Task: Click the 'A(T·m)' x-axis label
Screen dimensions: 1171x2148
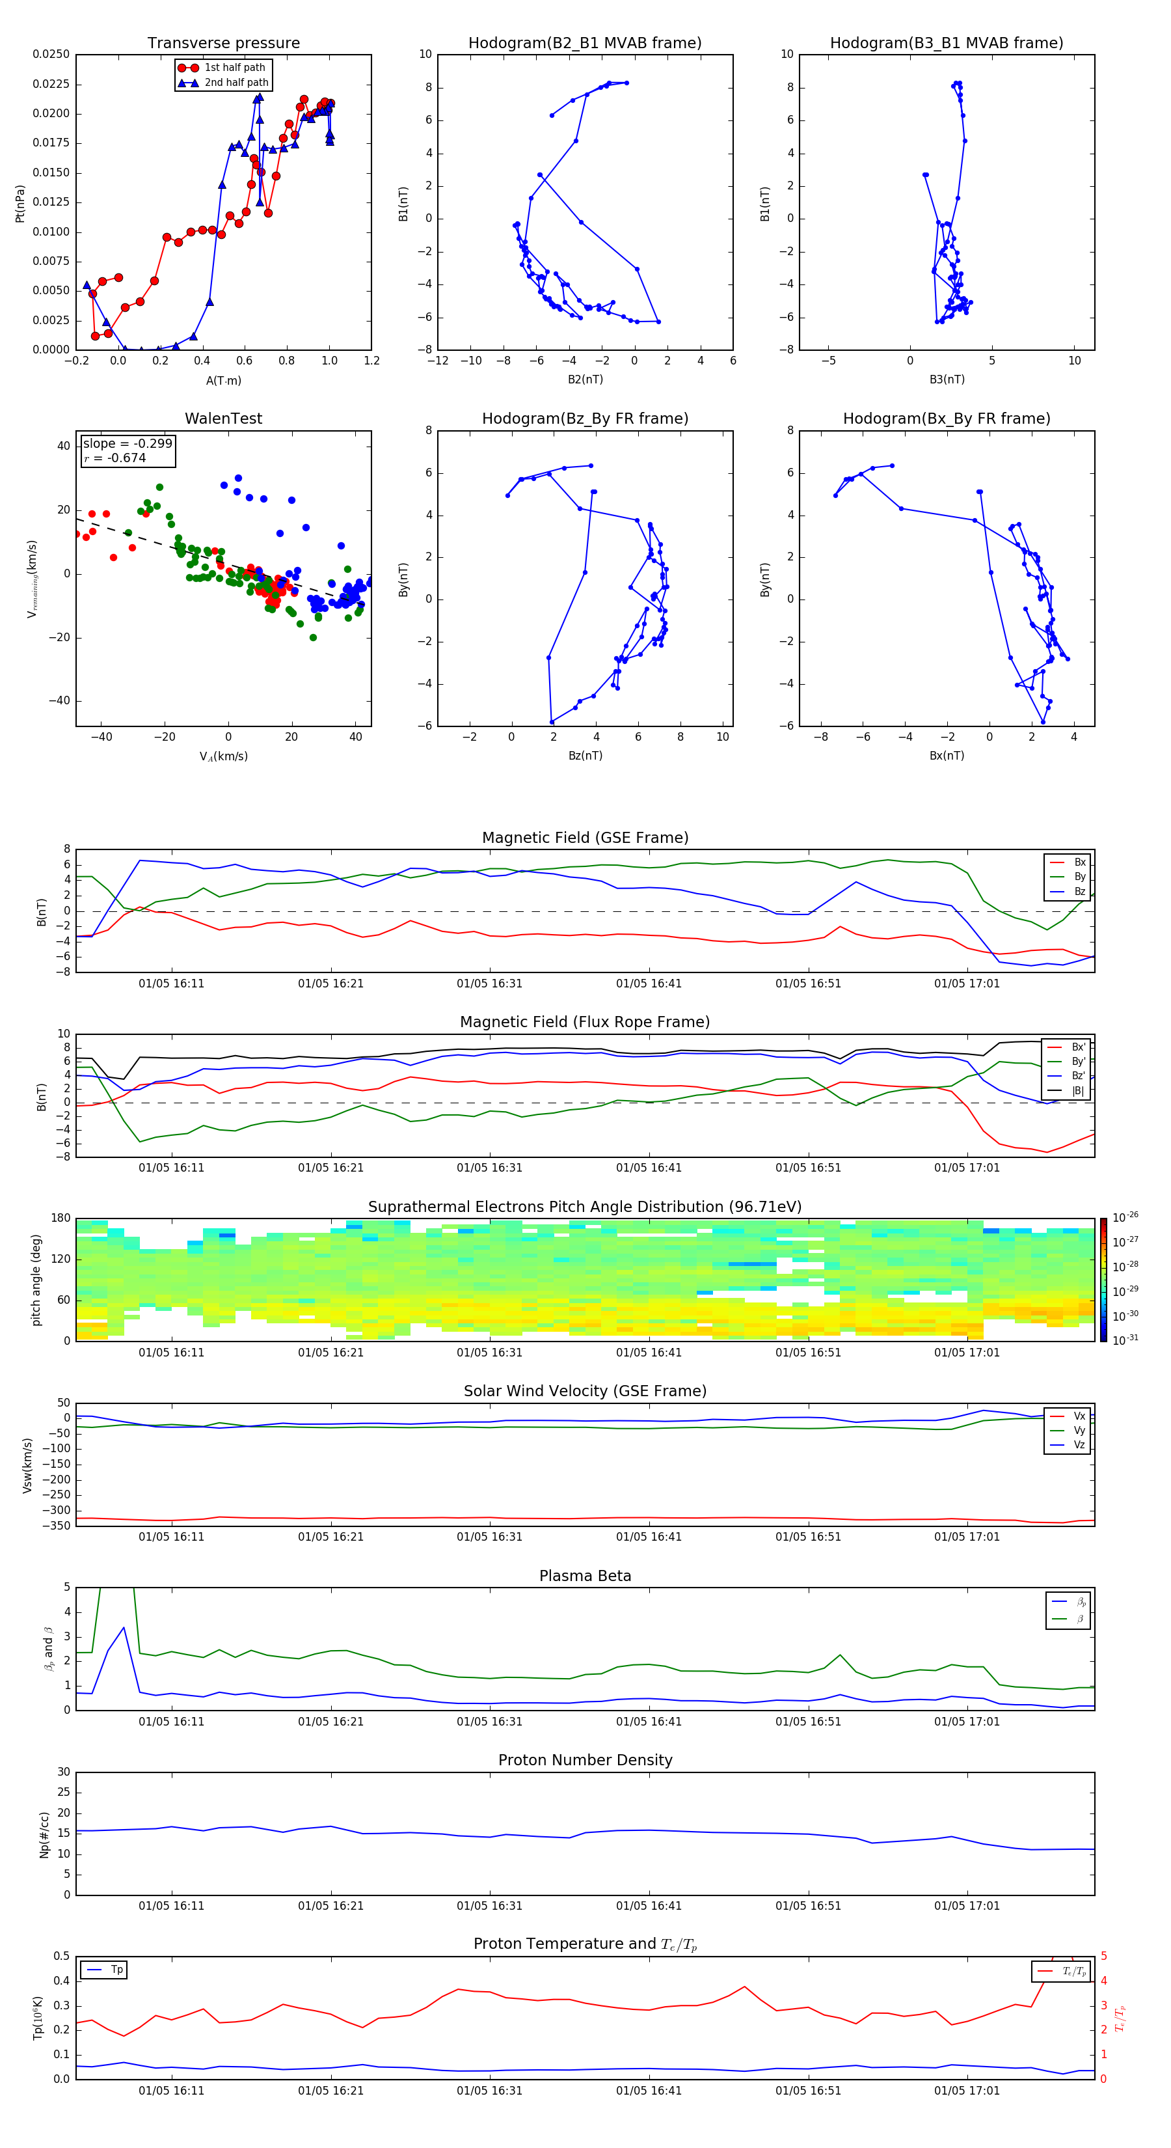Action: point(223,380)
